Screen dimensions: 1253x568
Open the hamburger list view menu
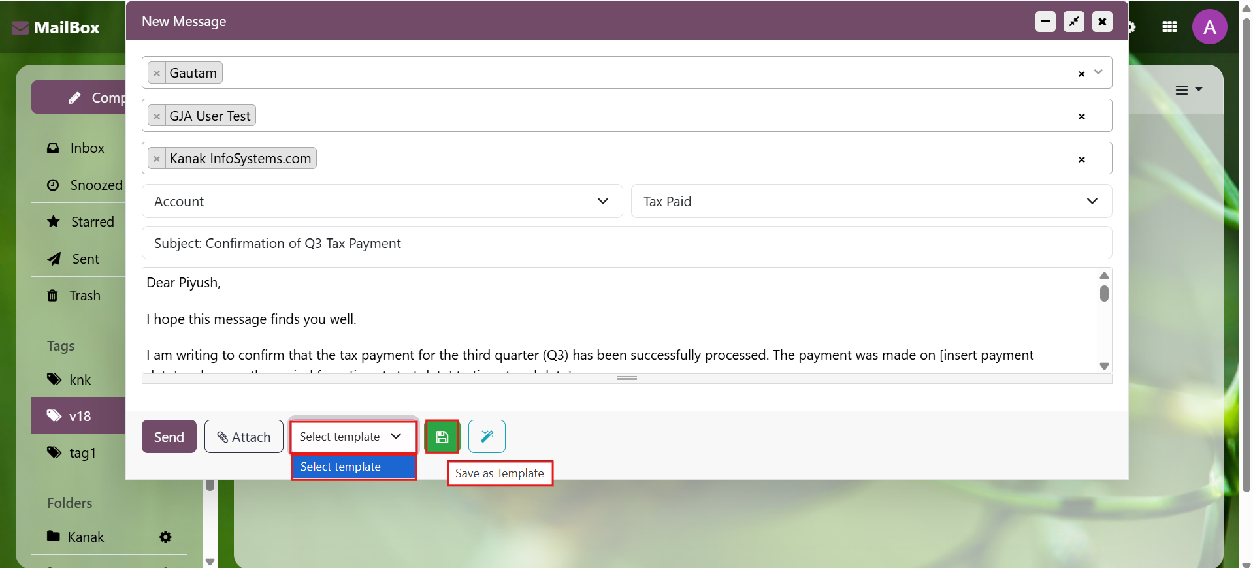pos(1188,90)
